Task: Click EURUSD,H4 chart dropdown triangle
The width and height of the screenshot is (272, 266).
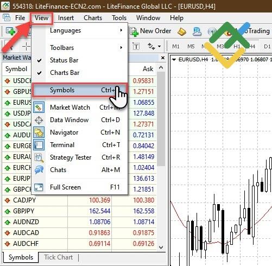Action: point(174,60)
